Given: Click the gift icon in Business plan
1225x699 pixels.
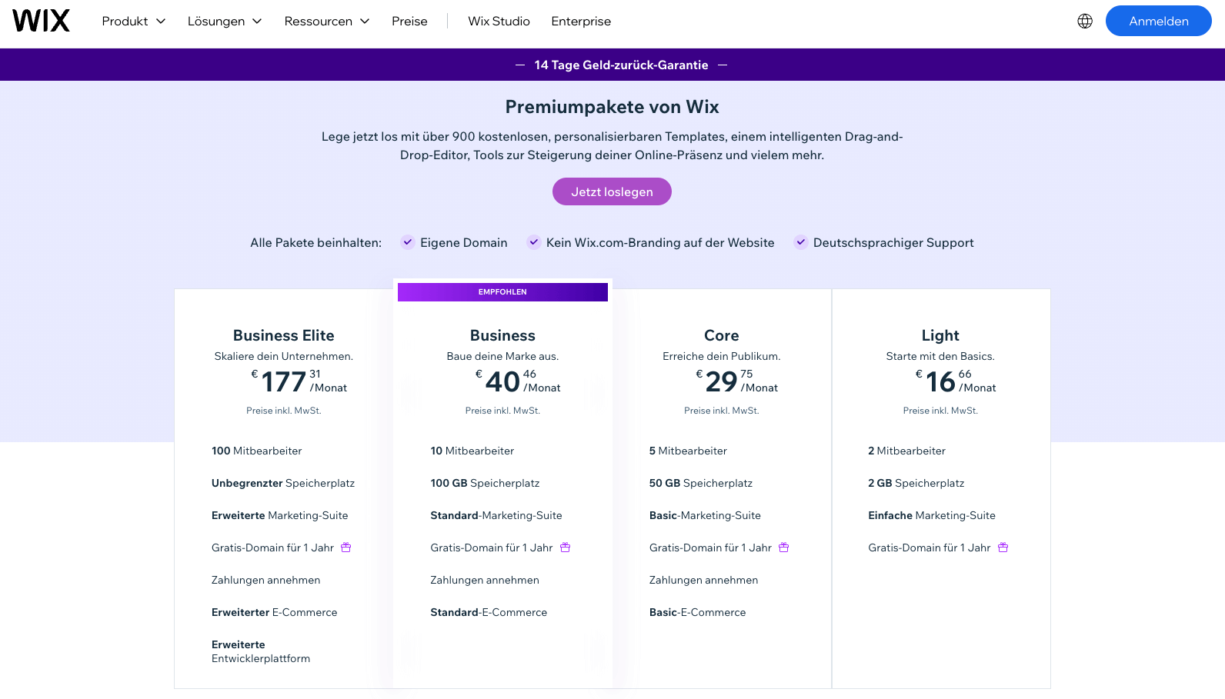Looking at the screenshot, I should tap(566, 548).
